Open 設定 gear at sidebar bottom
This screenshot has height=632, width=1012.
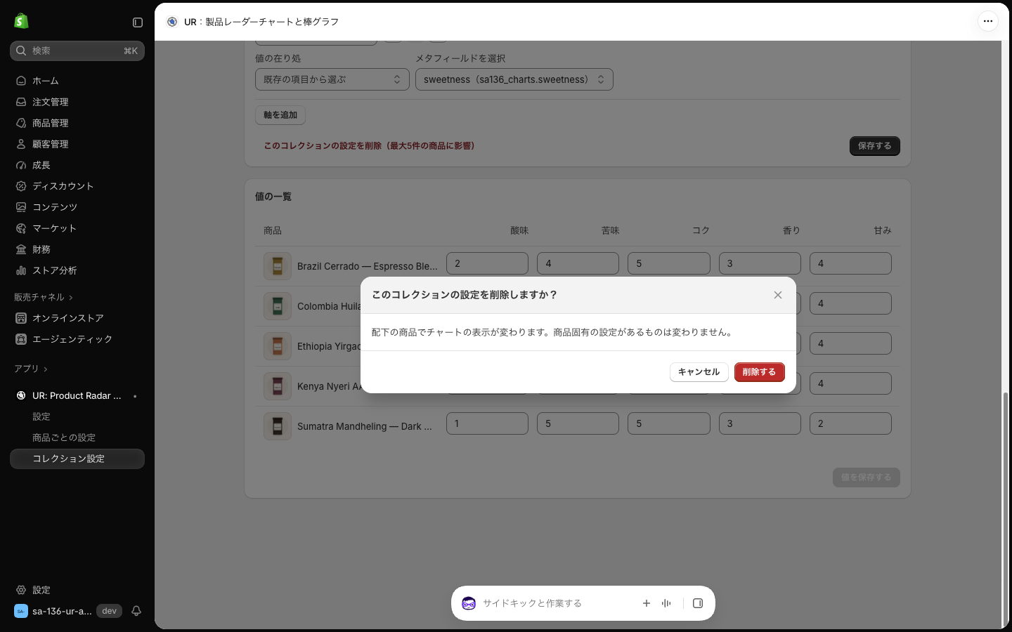21,590
